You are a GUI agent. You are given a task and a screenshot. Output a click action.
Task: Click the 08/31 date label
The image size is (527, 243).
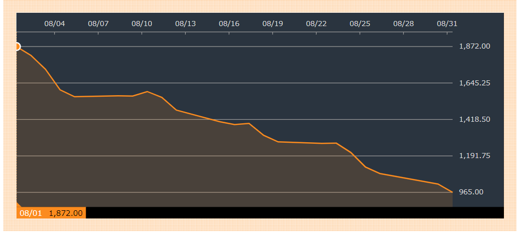[x=447, y=24]
